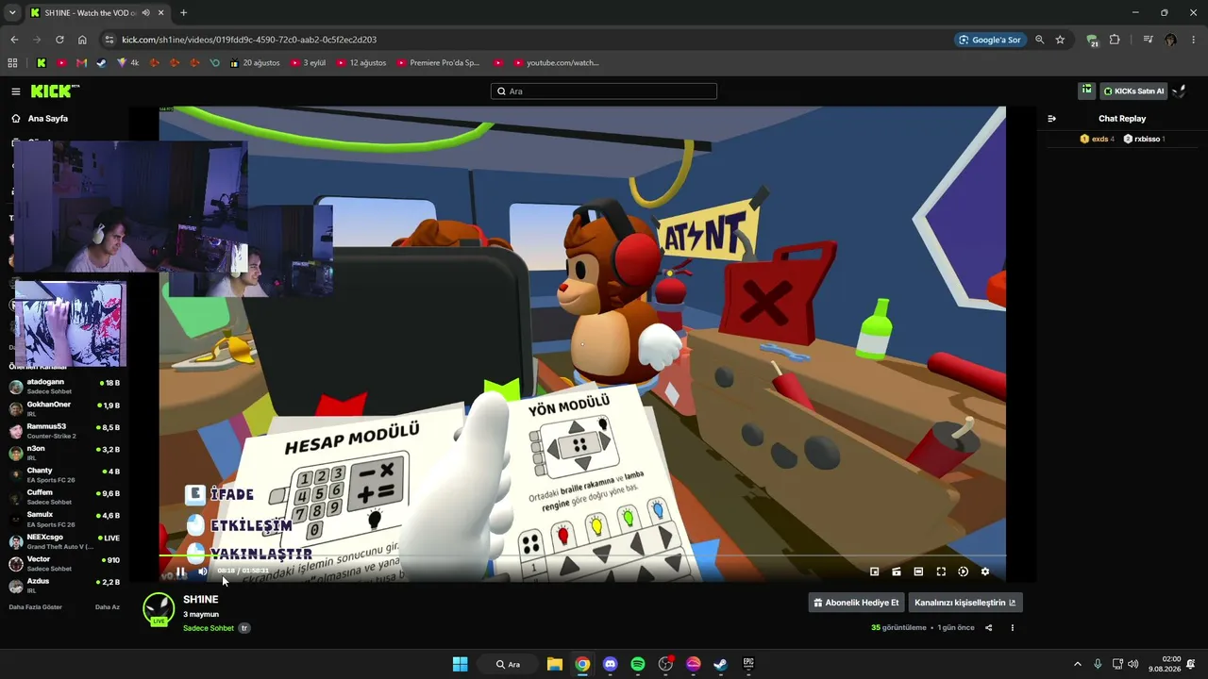Screen dimensions: 1208x679
Task: Click the Ara search field on Kick
Action: [x=604, y=91]
